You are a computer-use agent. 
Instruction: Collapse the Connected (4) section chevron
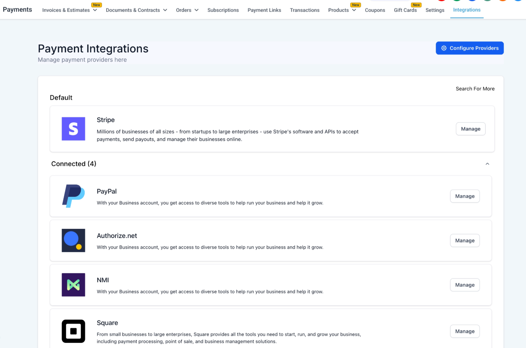pyautogui.click(x=487, y=164)
